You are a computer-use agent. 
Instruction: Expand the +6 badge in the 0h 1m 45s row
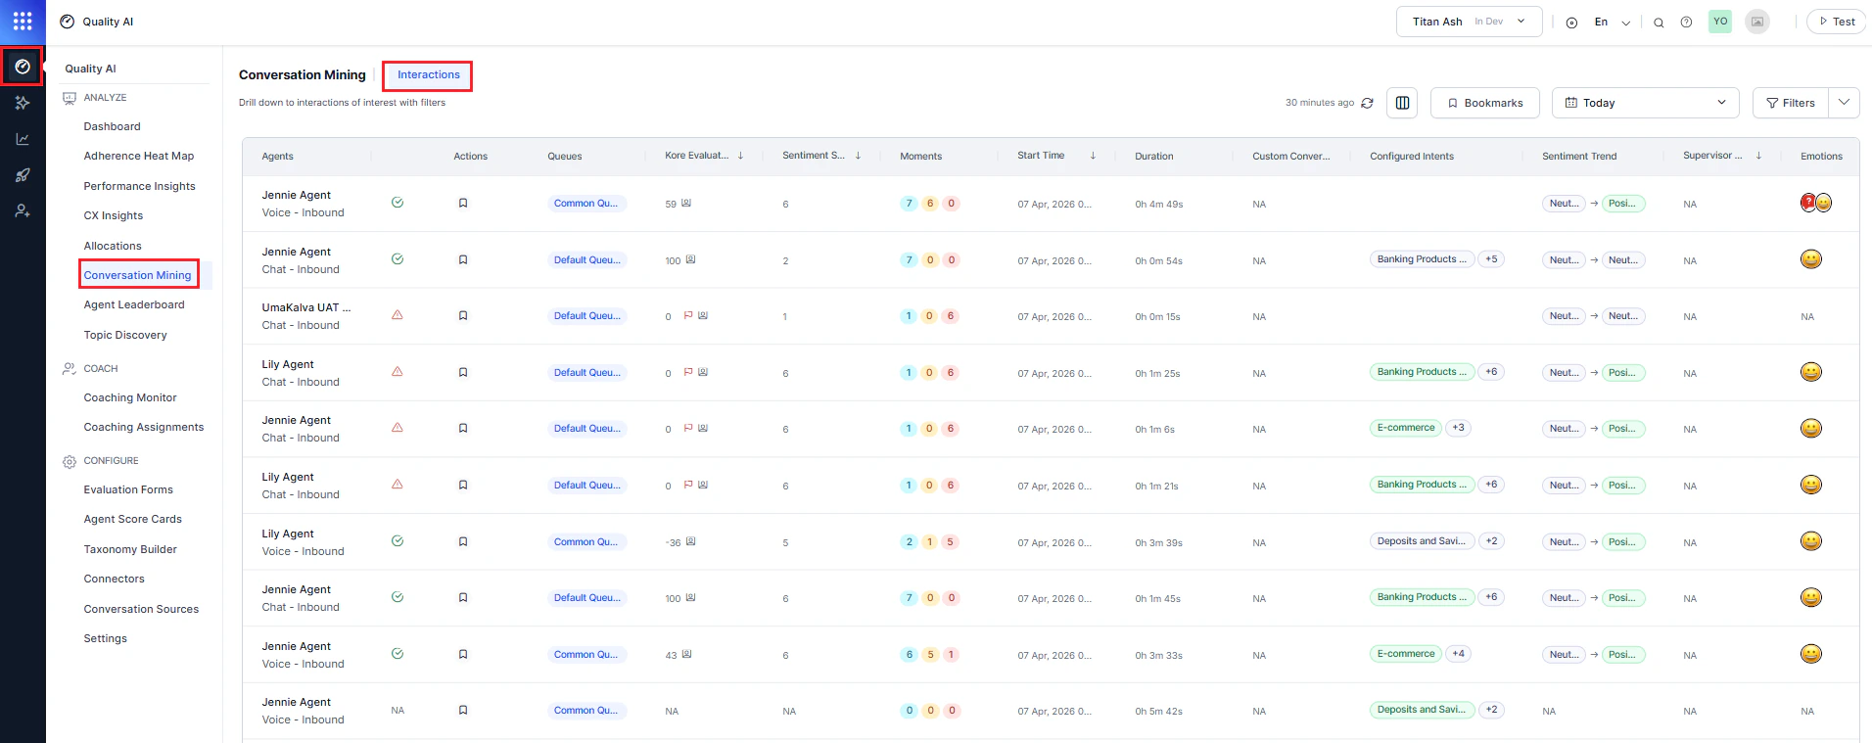pyautogui.click(x=1491, y=597)
